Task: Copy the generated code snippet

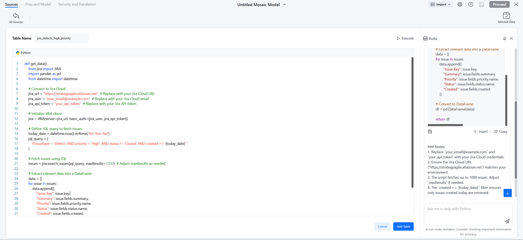Action: tap(501, 132)
